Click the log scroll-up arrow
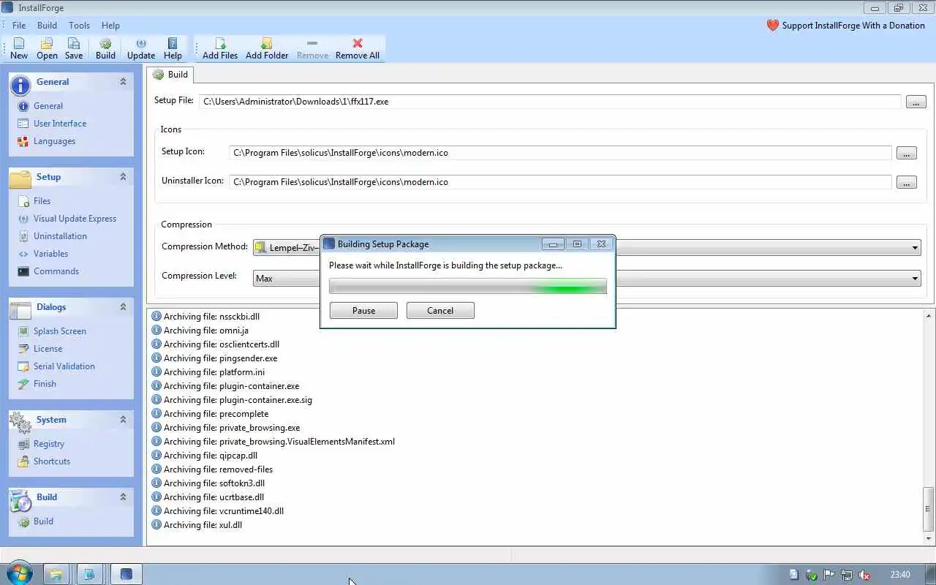Image resolution: width=936 pixels, height=585 pixels. 929,316
